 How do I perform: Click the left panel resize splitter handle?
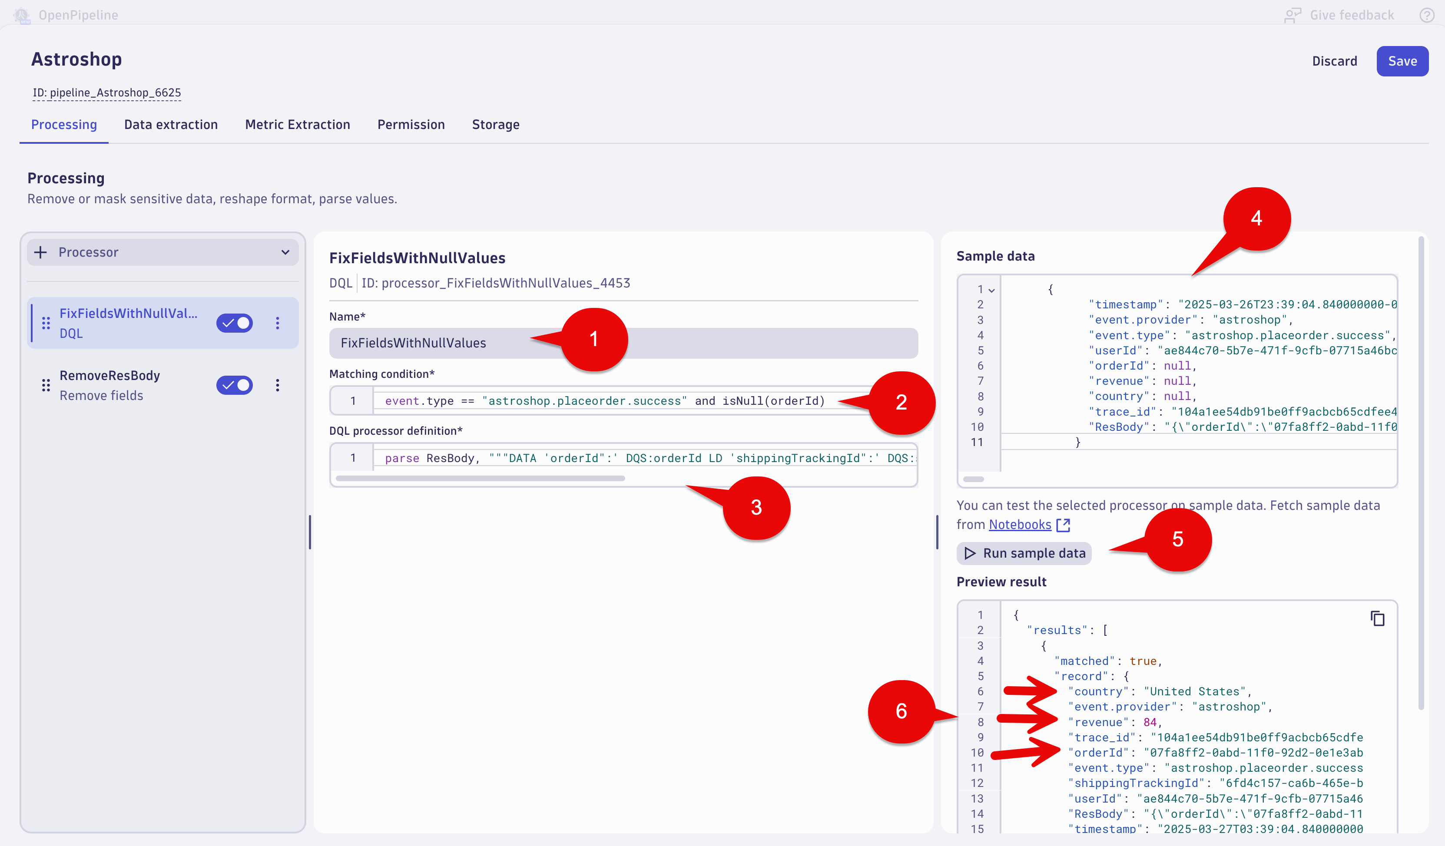(x=310, y=532)
